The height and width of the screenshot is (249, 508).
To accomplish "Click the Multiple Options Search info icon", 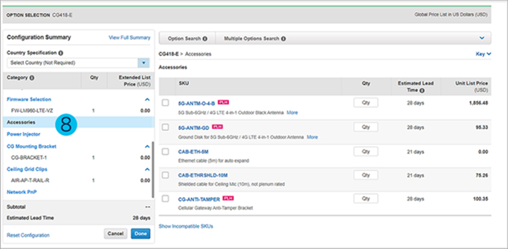I will click(283, 39).
